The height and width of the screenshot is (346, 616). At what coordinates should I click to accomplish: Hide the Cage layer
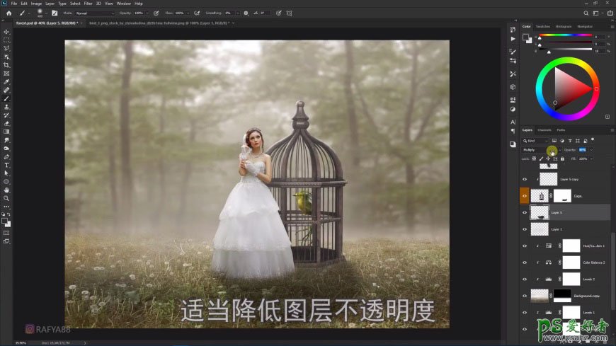click(x=525, y=195)
